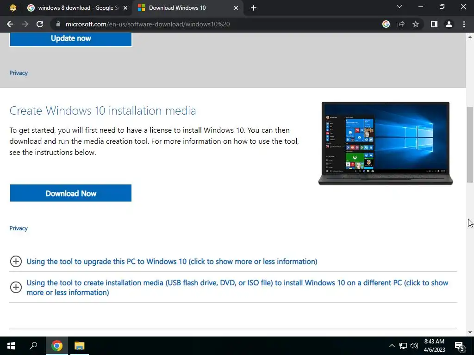474x355 pixels.
Task: Open the clock showing 8:43 AM
Action: pyautogui.click(x=434, y=346)
